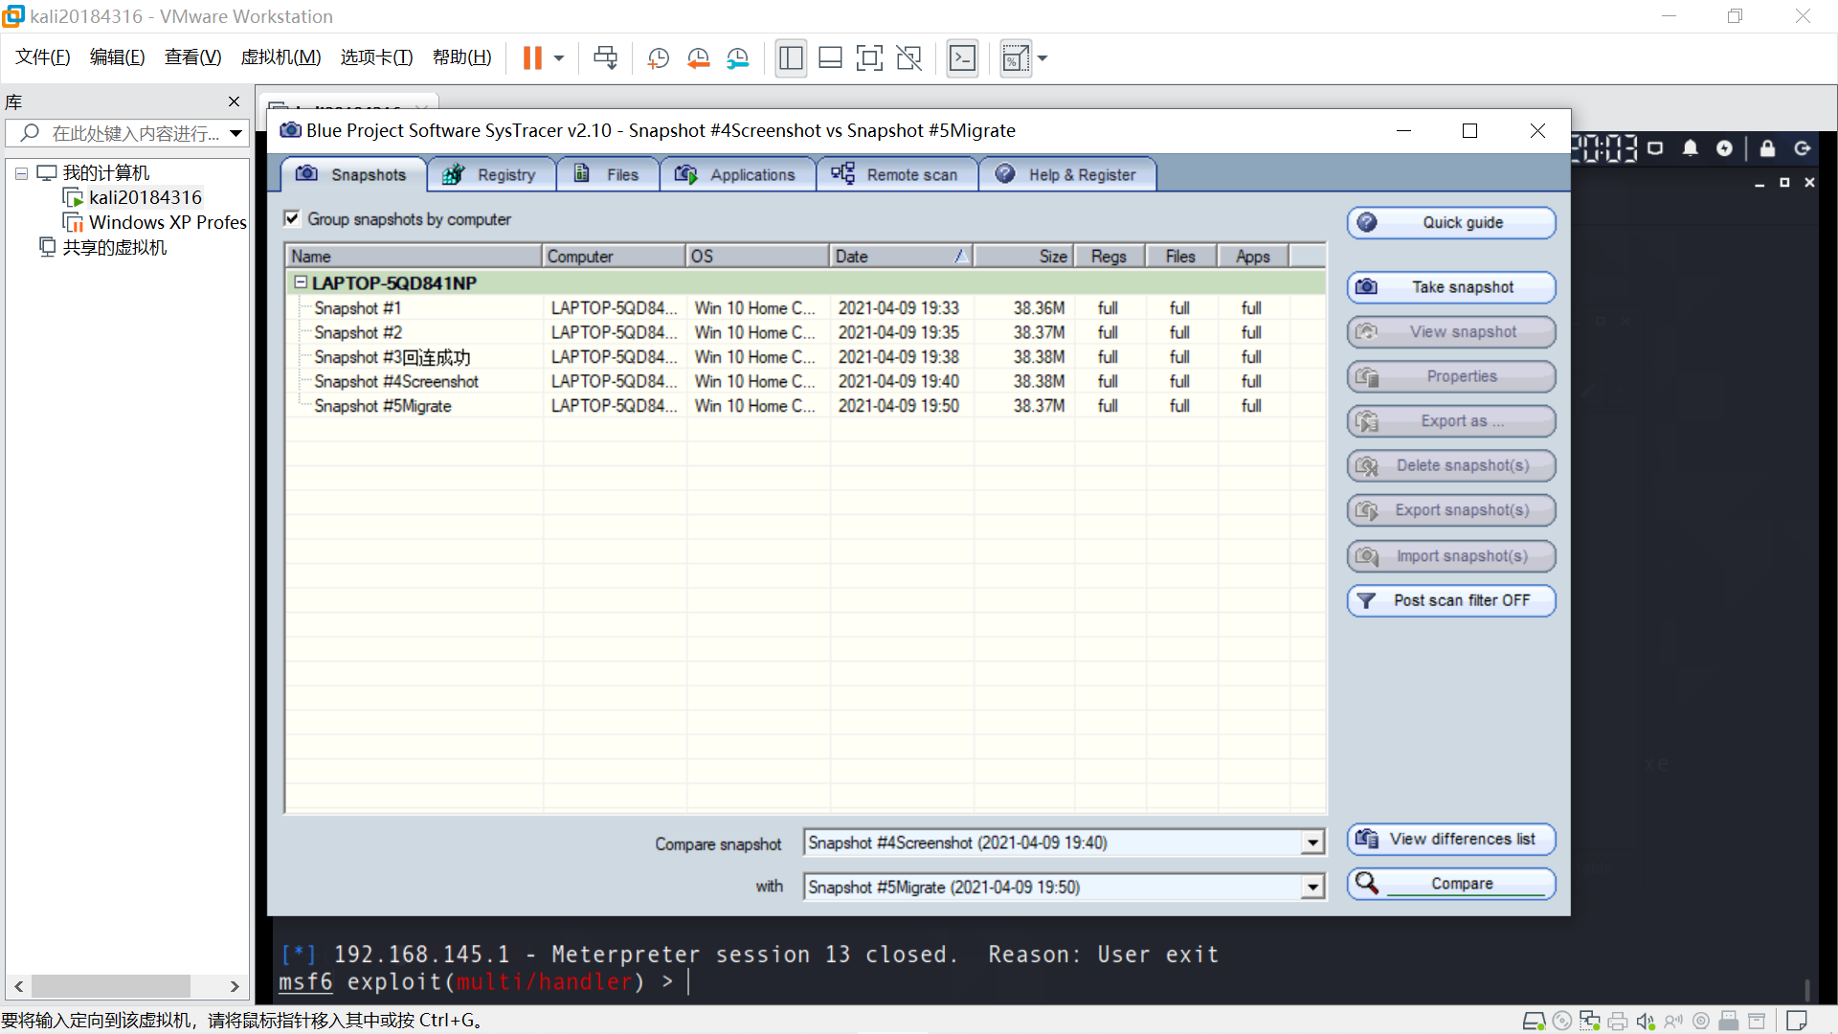1838x1034 pixels.
Task: Collapse the 我的计算机 tree node
Action: (x=21, y=173)
